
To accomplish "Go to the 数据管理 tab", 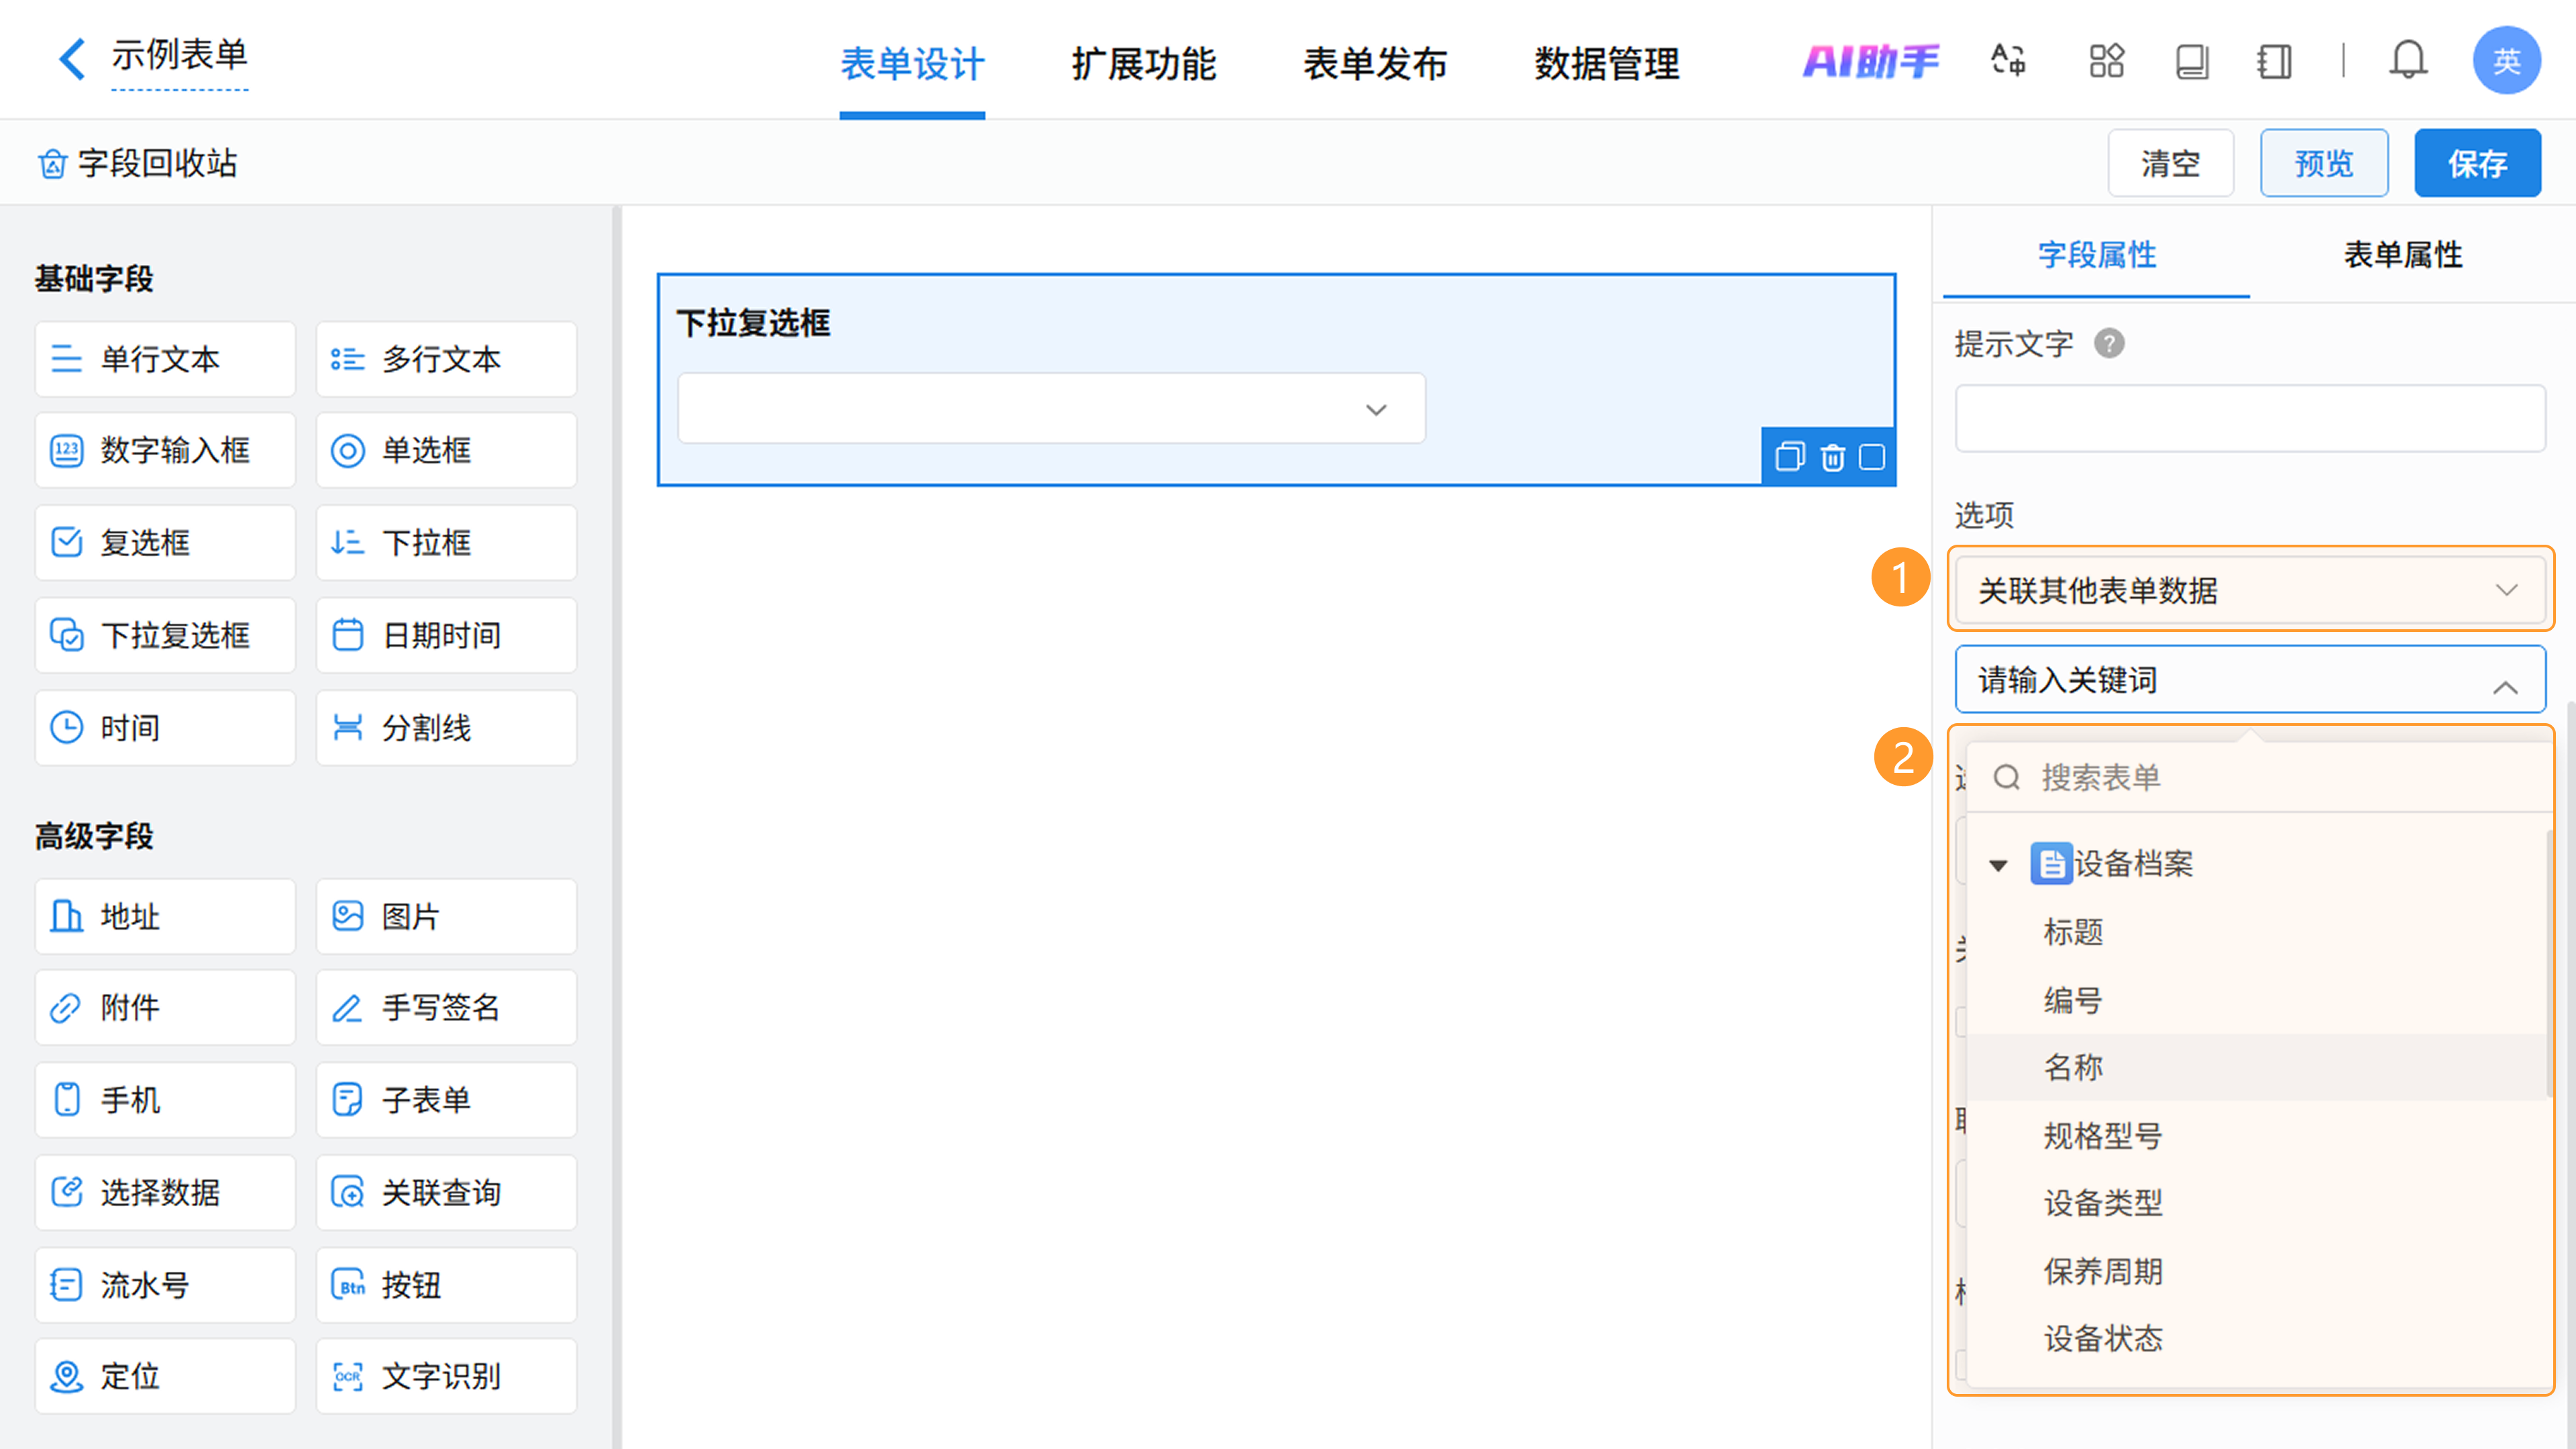I will tap(1606, 64).
